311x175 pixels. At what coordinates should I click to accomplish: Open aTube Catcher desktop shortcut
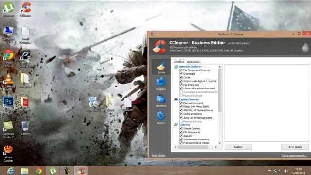(x=8, y=154)
